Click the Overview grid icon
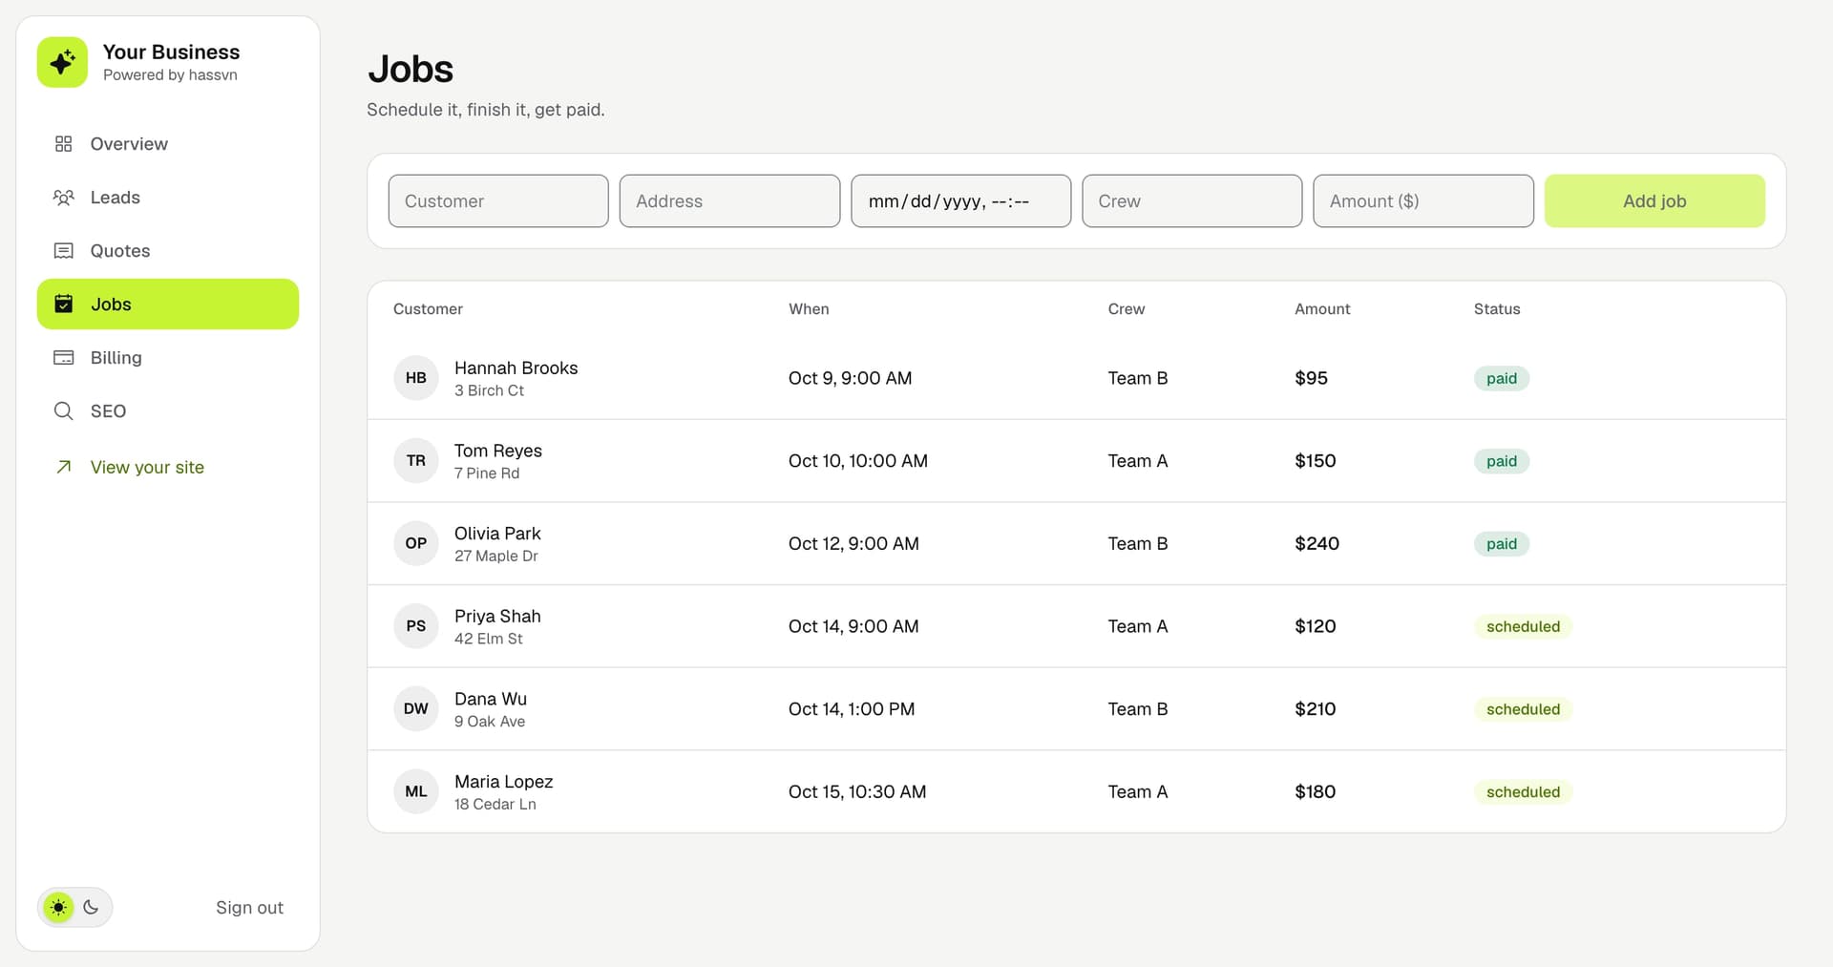Screen dimensions: 1833x967 (64, 144)
